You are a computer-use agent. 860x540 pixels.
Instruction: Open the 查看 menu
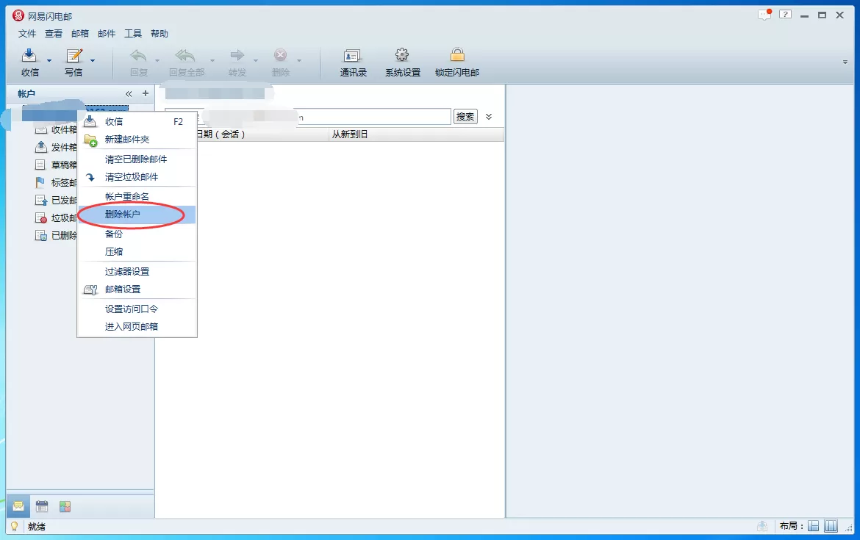[53, 34]
